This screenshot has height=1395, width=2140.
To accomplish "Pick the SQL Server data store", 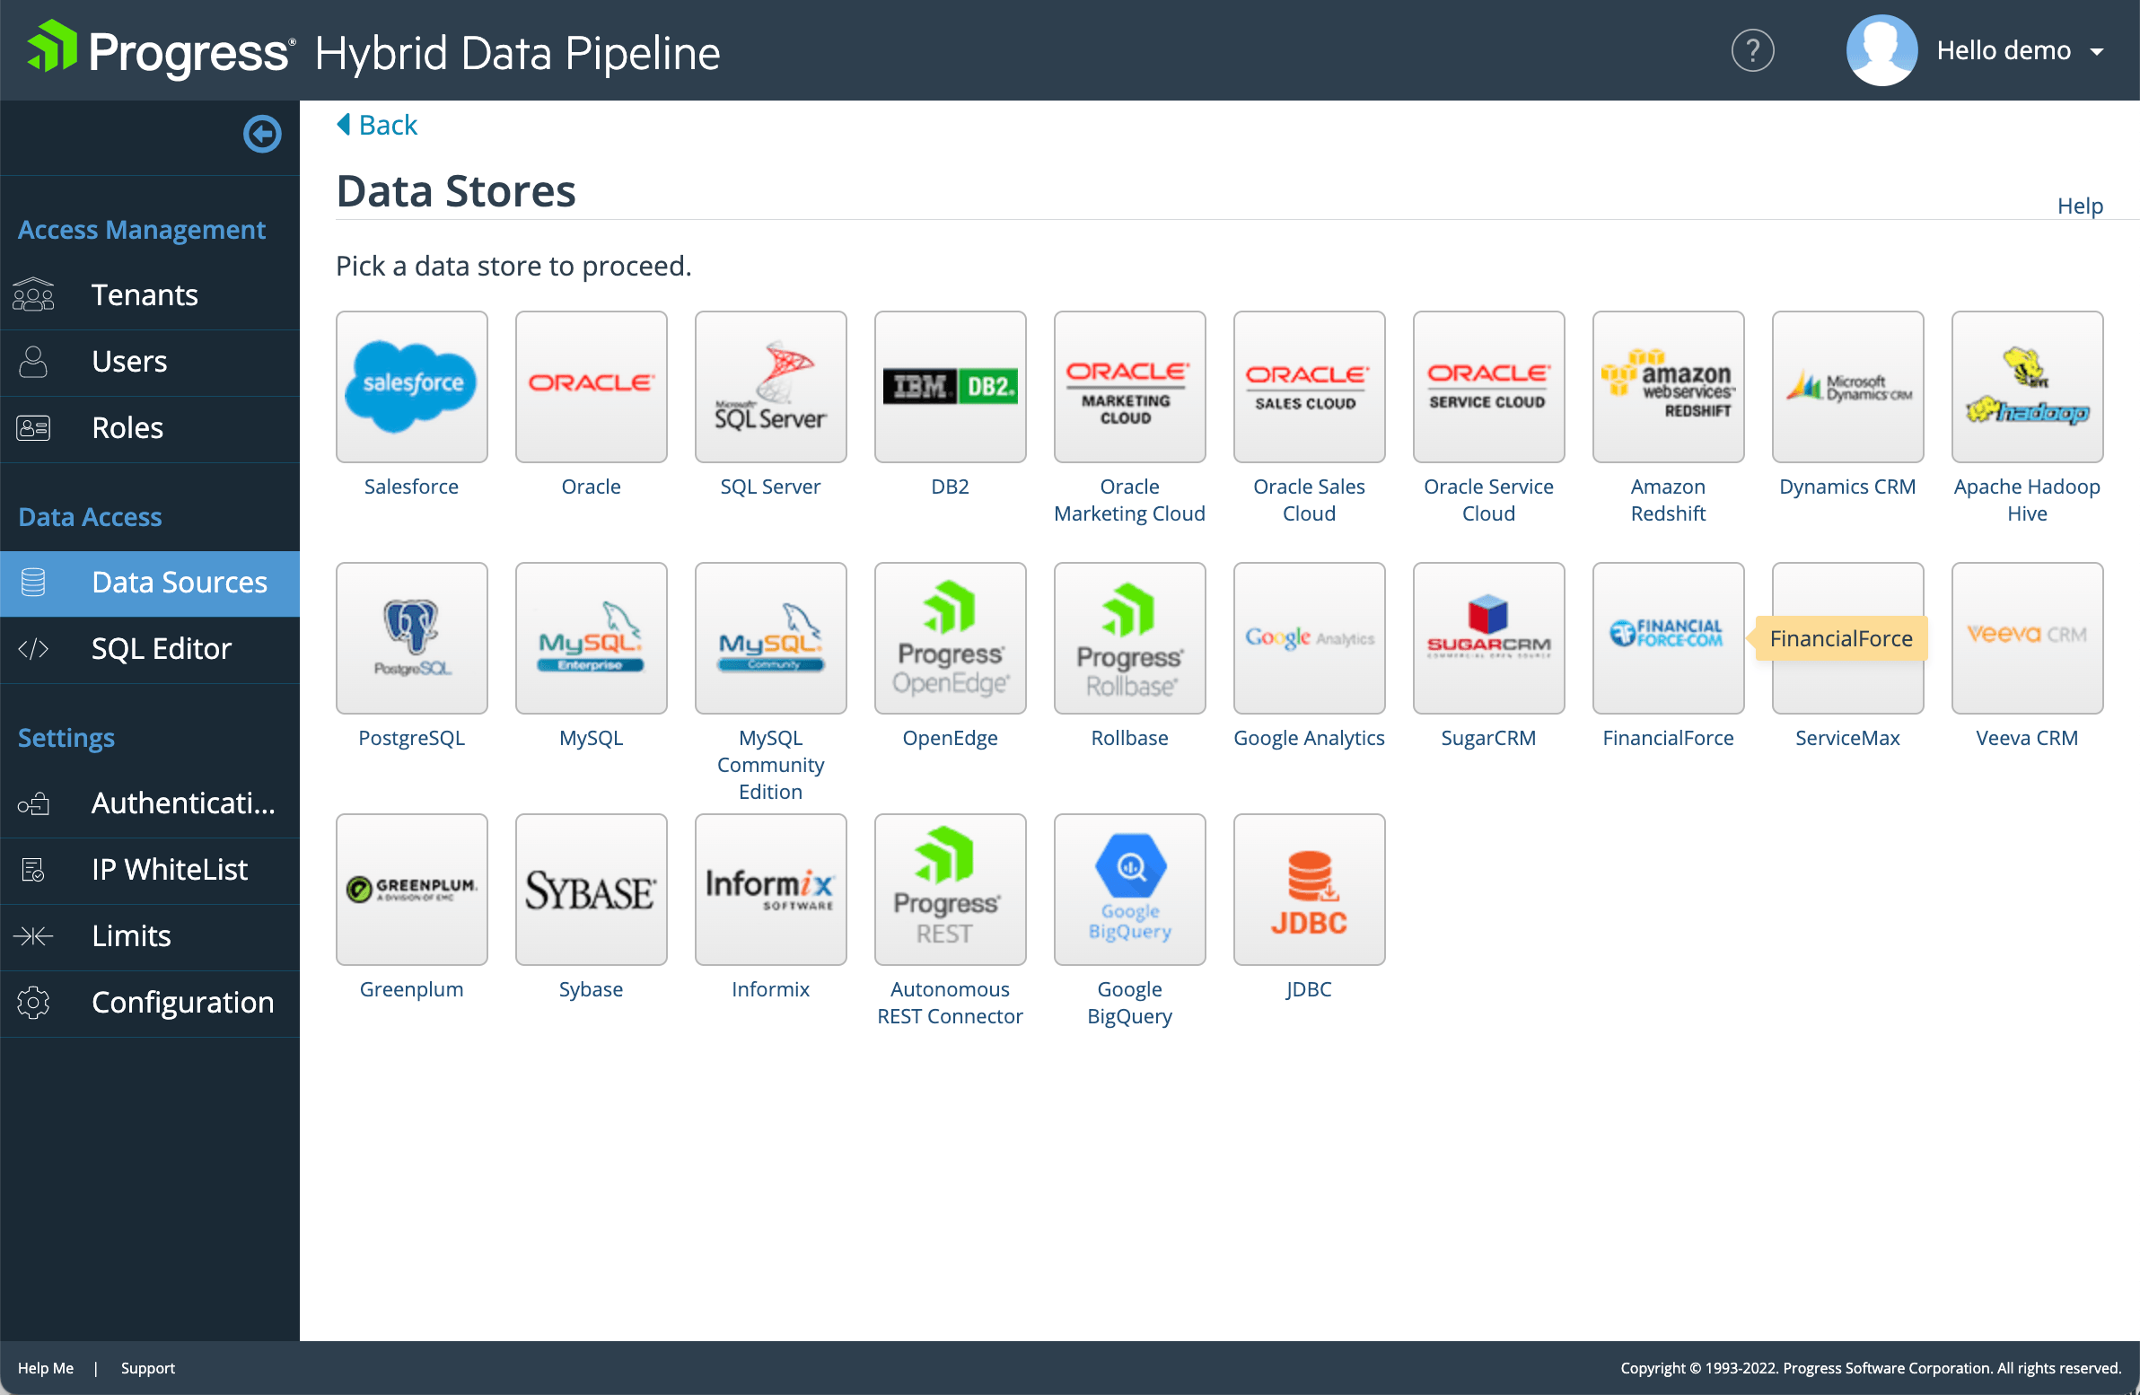I will pyautogui.click(x=769, y=387).
